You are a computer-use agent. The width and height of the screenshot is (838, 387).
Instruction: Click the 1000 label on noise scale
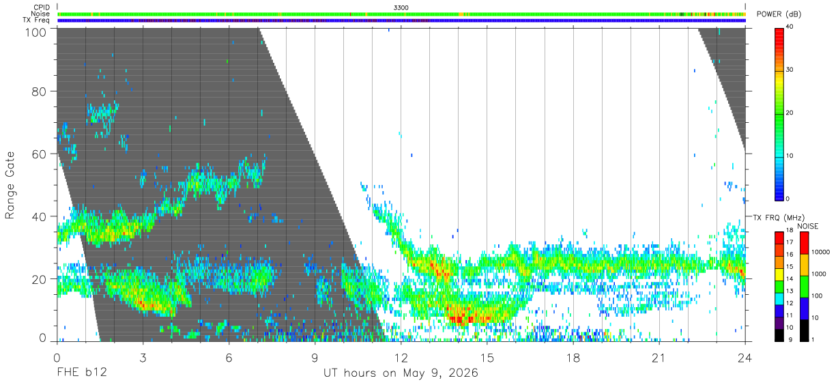coord(819,274)
